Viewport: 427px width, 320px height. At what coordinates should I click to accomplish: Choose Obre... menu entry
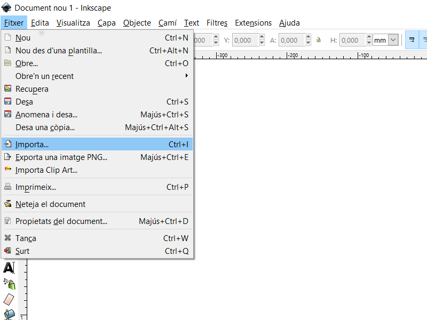97,63
